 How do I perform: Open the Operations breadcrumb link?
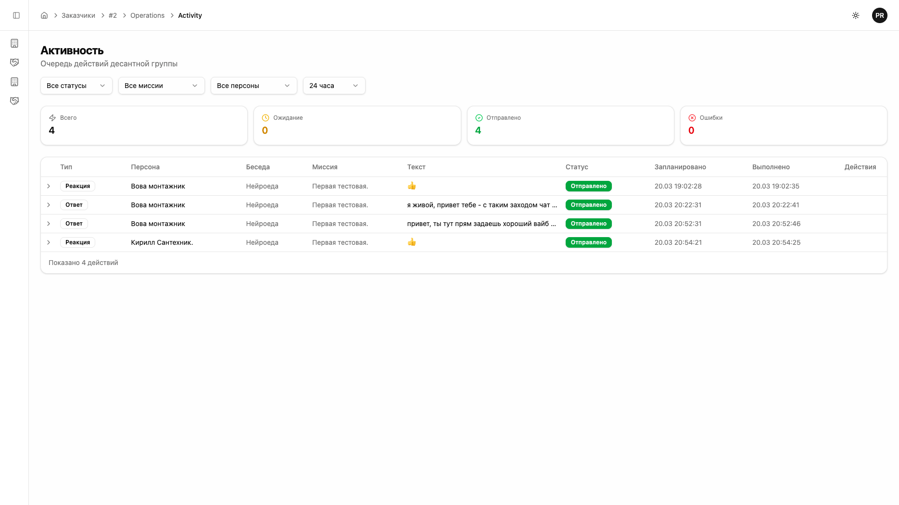click(147, 15)
